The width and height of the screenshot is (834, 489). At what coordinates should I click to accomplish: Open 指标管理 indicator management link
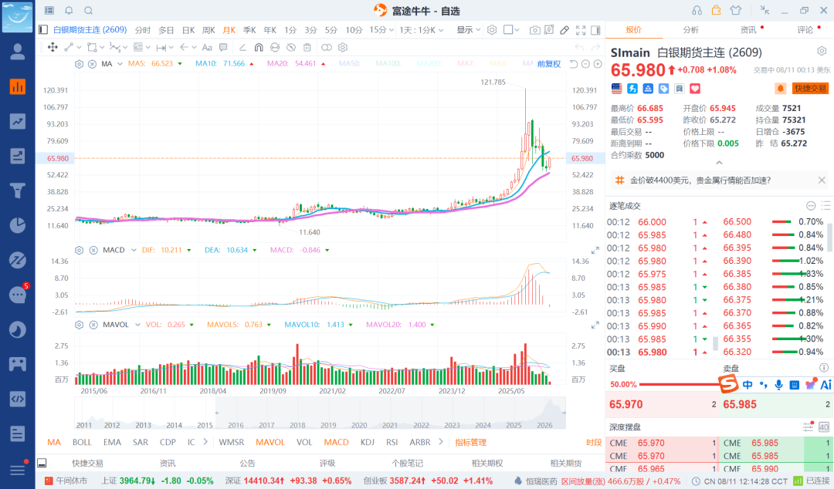(471, 442)
